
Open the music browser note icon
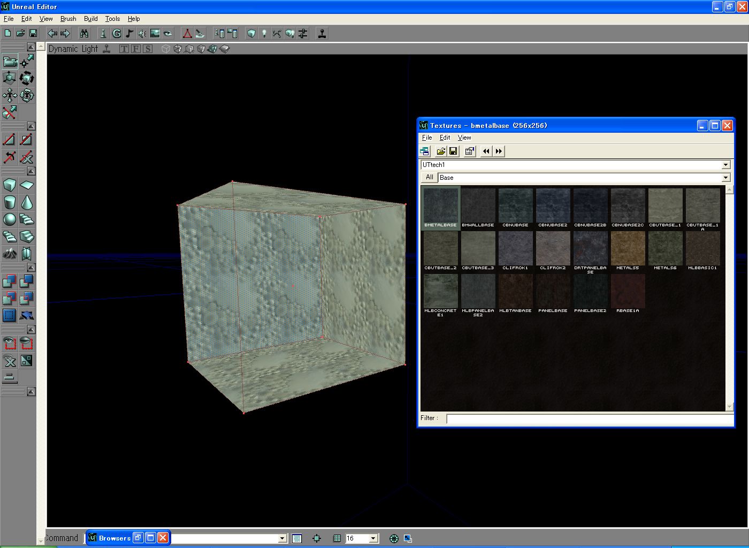click(x=129, y=33)
